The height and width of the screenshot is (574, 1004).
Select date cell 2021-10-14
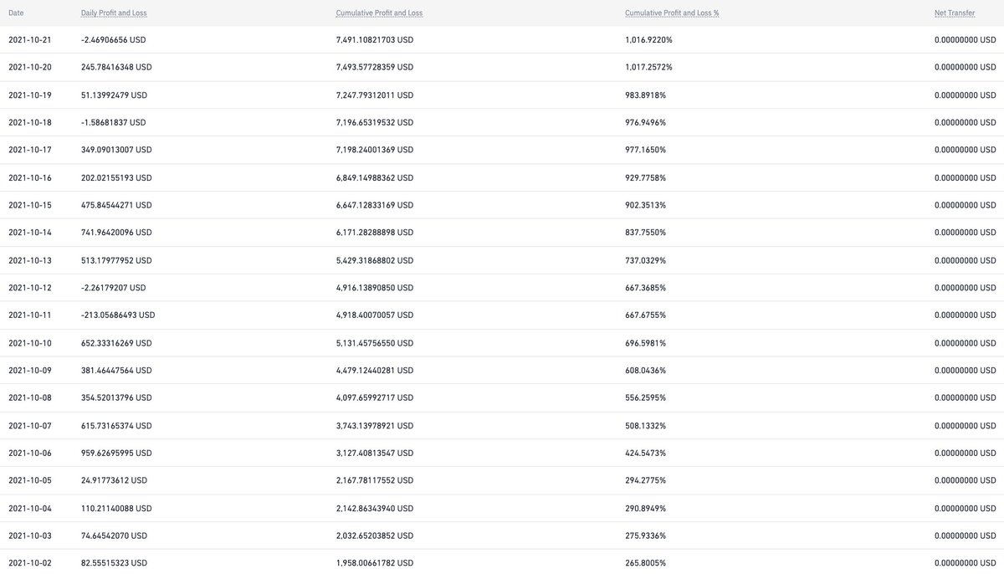pos(30,233)
